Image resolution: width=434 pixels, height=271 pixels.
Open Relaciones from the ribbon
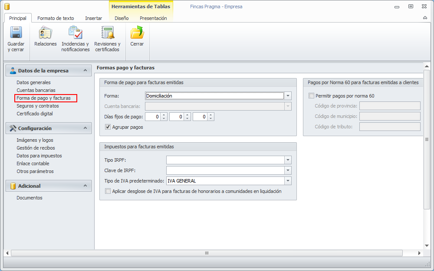[x=46, y=36]
